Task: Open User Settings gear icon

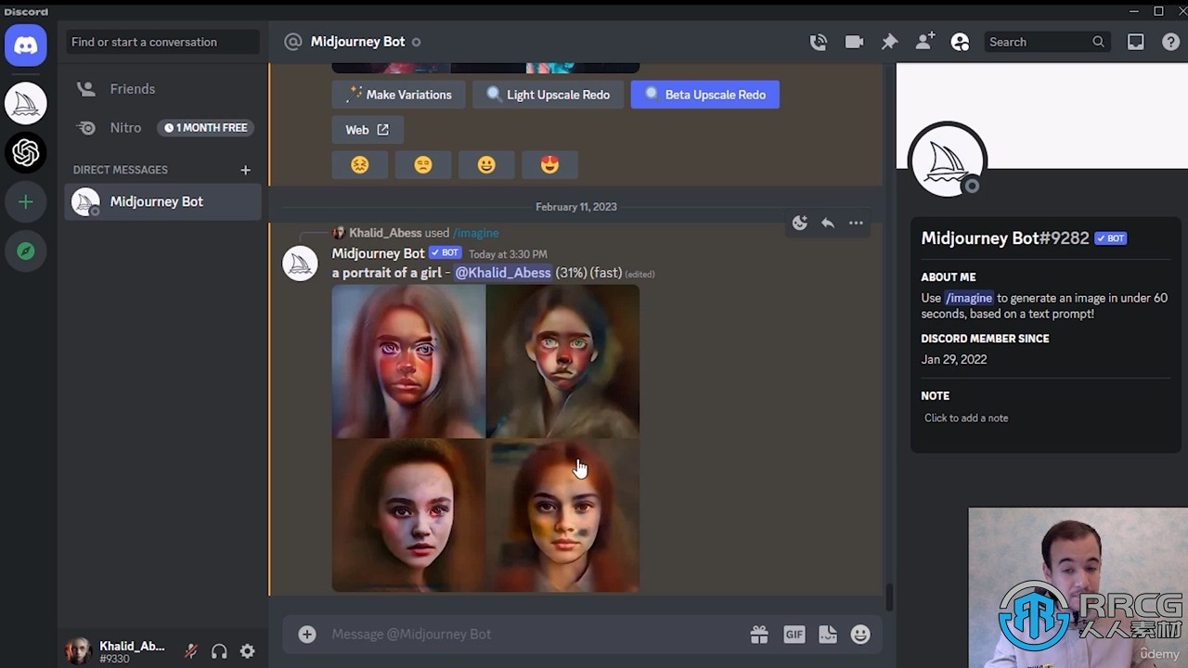Action: 248,651
